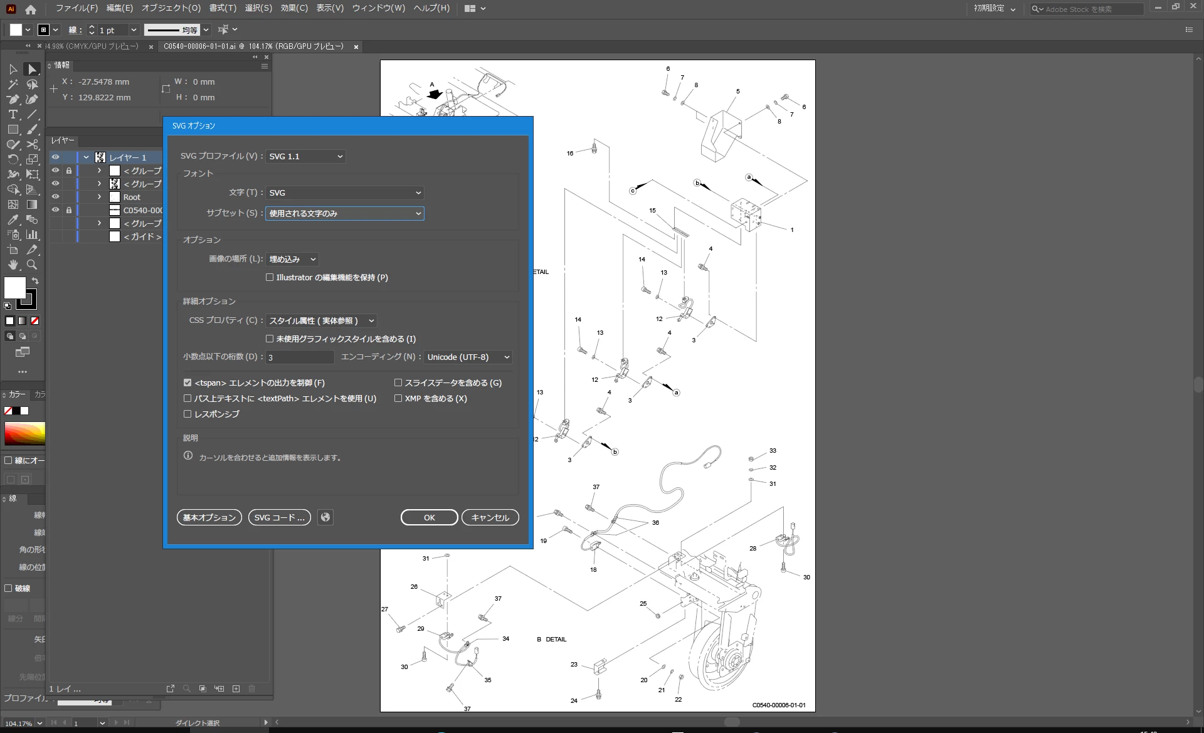The image size is (1204, 733).
Task: Select the Hand tool
Action: pyautogui.click(x=13, y=265)
